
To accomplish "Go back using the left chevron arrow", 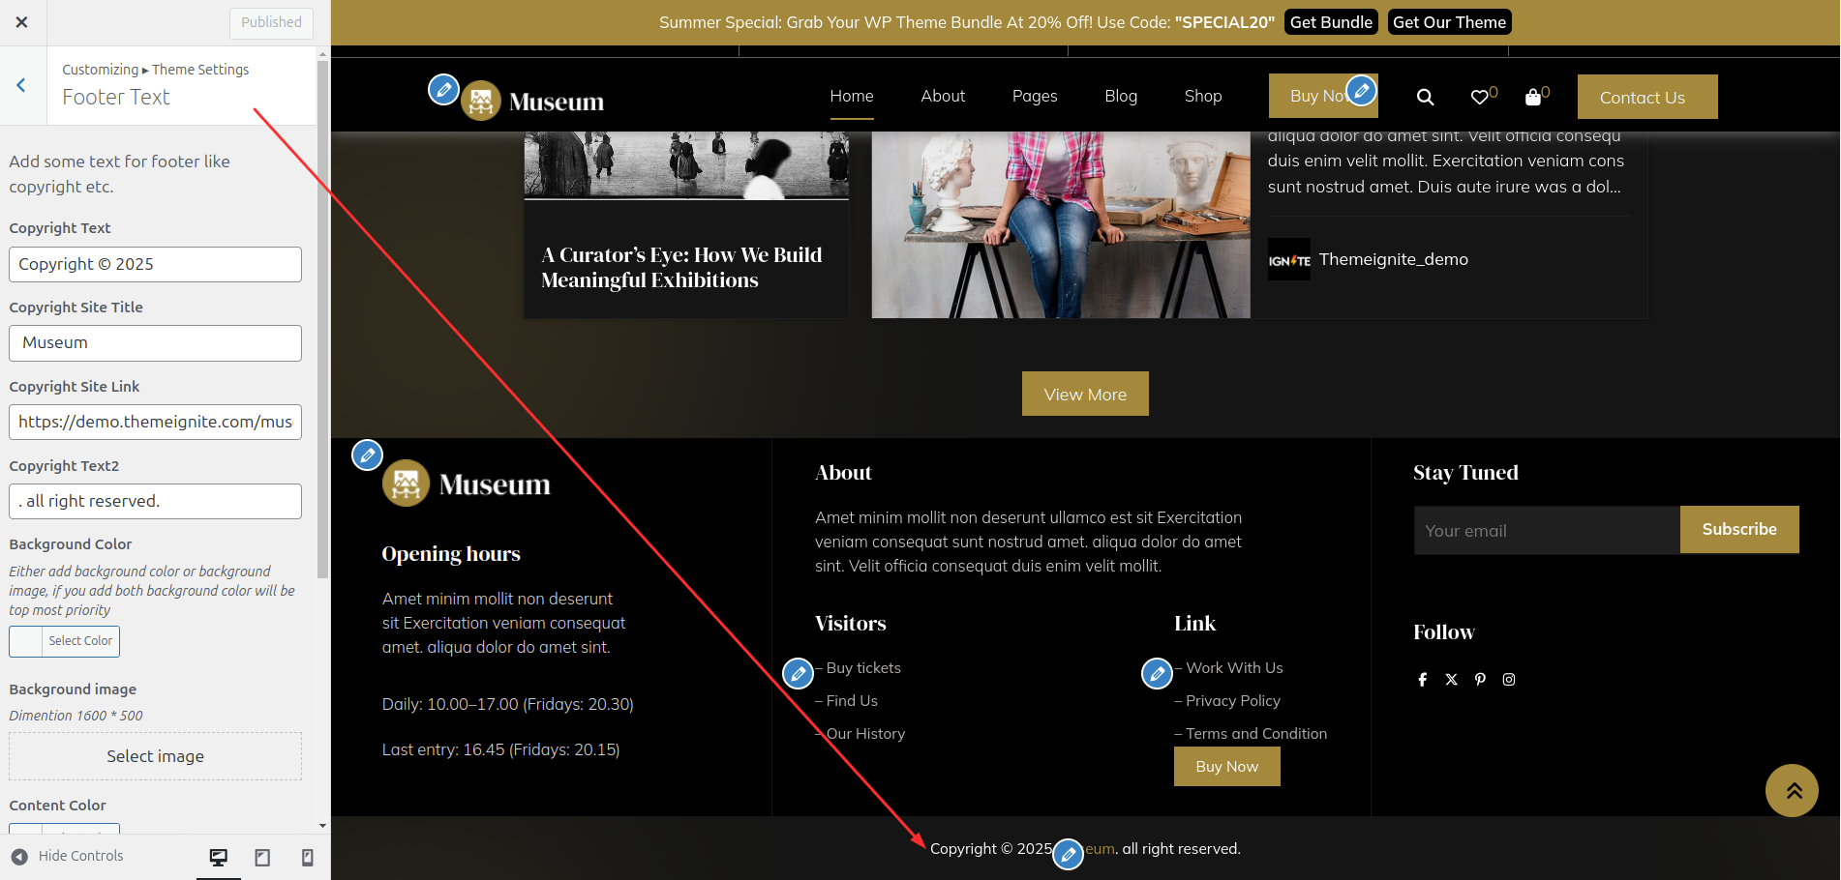I will coord(21,85).
